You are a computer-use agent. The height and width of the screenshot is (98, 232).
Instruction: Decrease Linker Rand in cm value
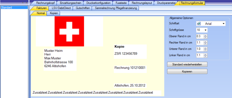pos(205,56)
